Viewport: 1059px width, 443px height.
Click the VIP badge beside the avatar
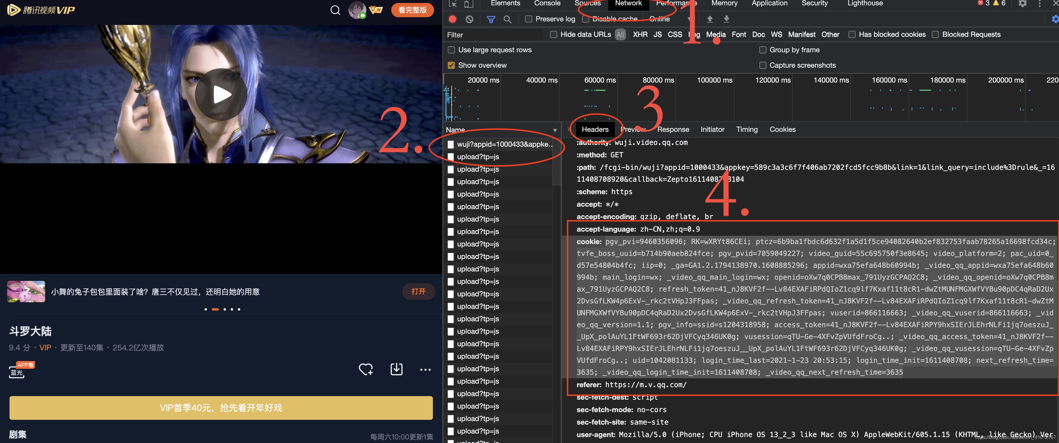[x=376, y=10]
